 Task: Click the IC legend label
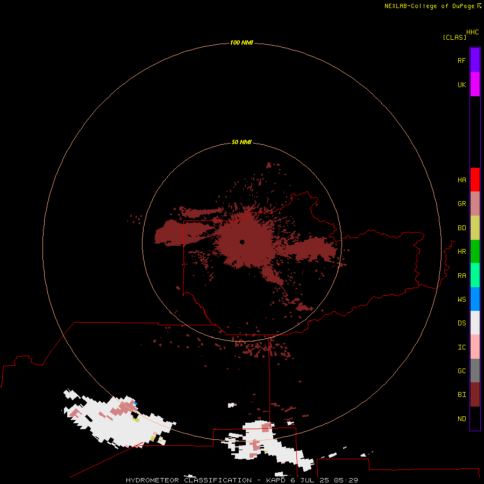coord(461,347)
